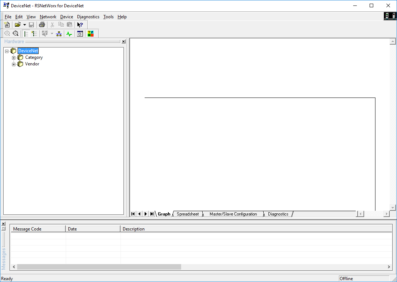
Task: Switch to the Diagnostics tab
Action: coord(278,214)
